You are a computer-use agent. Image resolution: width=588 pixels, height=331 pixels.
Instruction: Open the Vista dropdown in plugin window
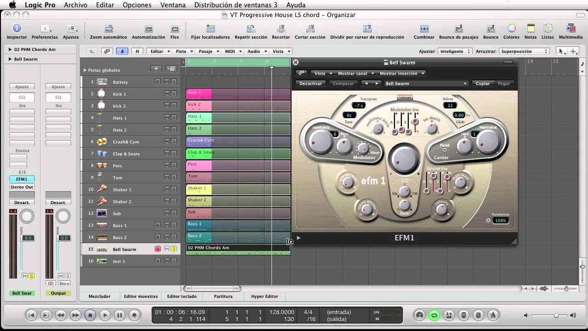[322, 73]
